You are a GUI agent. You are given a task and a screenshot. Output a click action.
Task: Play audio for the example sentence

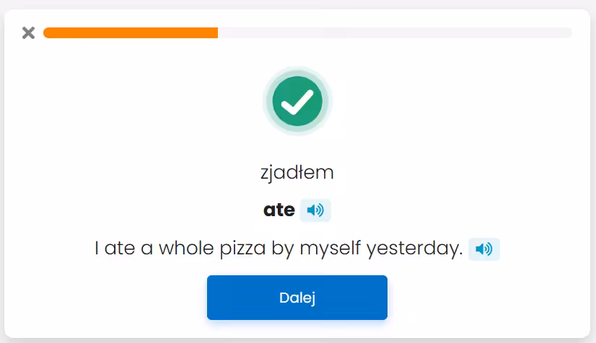pyautogui.click(x=484, y=249)
